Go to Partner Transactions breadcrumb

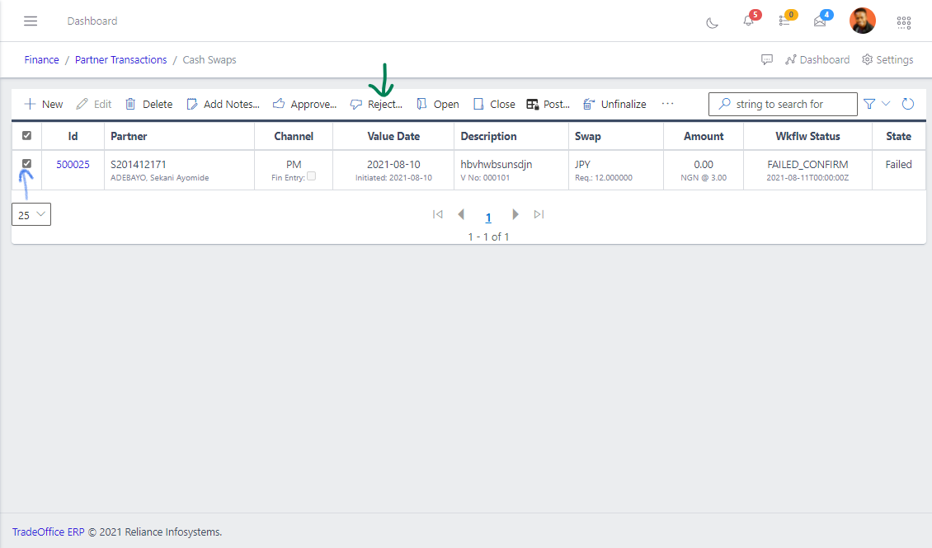point(120,60)
